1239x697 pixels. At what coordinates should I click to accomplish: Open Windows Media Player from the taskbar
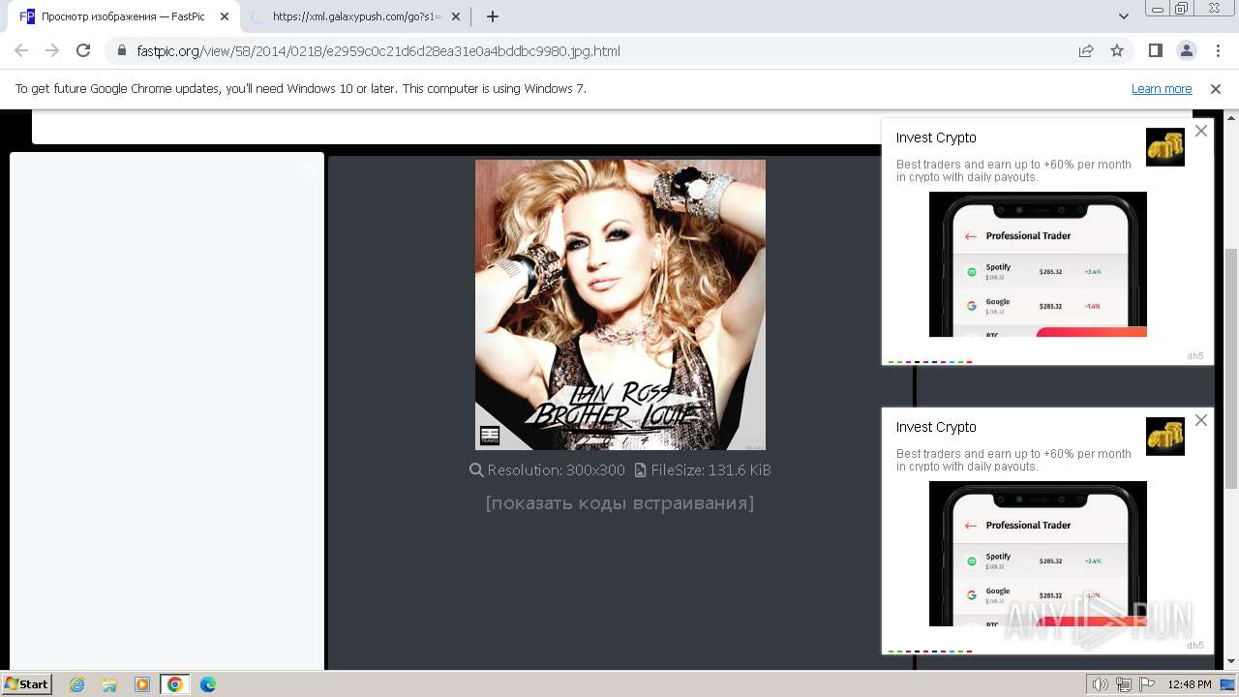(x=142, y=684)
